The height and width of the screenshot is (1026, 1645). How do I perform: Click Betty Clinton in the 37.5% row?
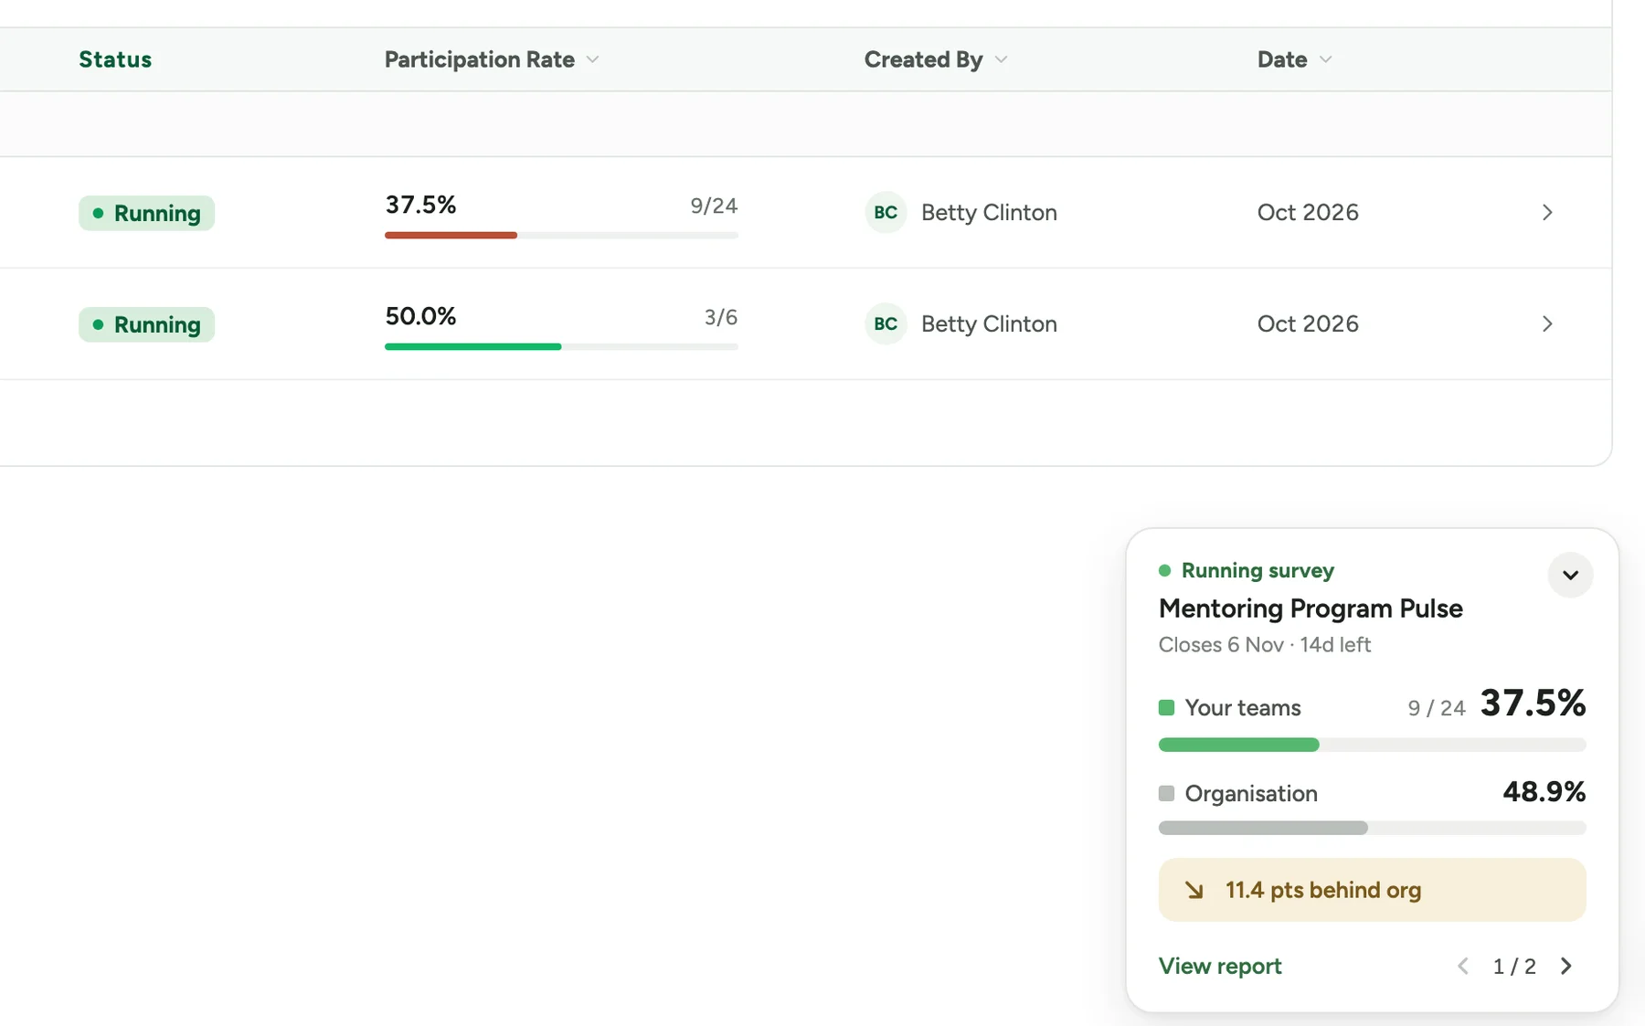click(x=989, y=213)
